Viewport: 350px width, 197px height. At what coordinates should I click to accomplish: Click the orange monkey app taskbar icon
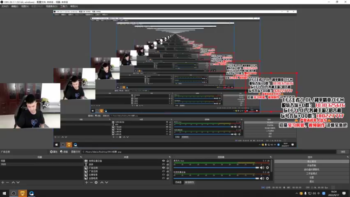[x=23, y=193]
